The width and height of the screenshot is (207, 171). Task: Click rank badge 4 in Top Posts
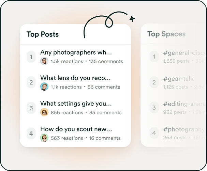[31, 134]
